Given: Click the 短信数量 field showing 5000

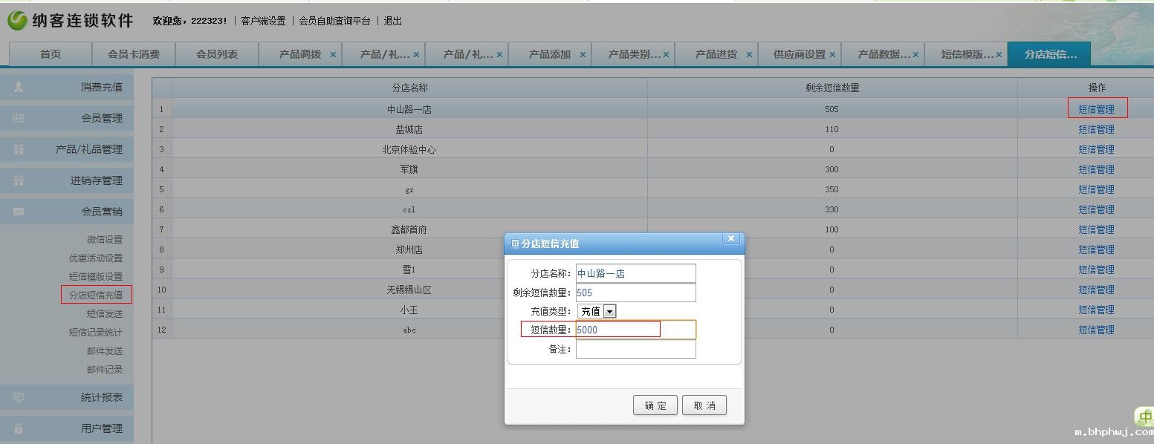Looking at the screenshot, I should (x=636, y=330).
